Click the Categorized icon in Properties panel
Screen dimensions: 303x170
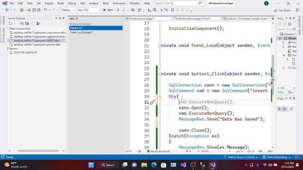point(280,109)
